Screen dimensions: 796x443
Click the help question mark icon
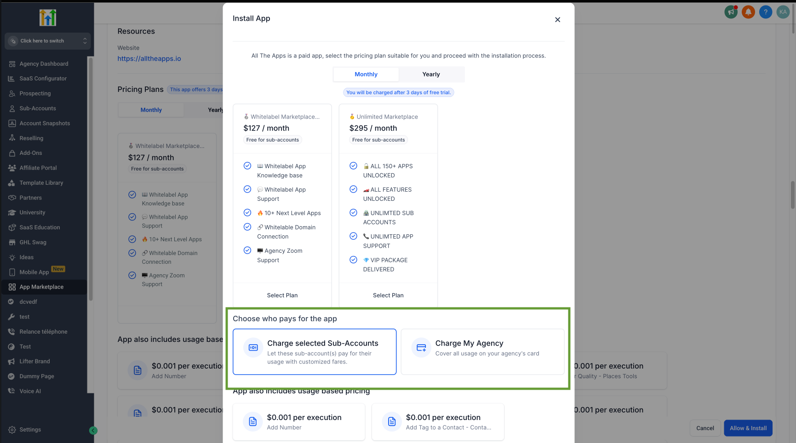(x=766, y=12)
